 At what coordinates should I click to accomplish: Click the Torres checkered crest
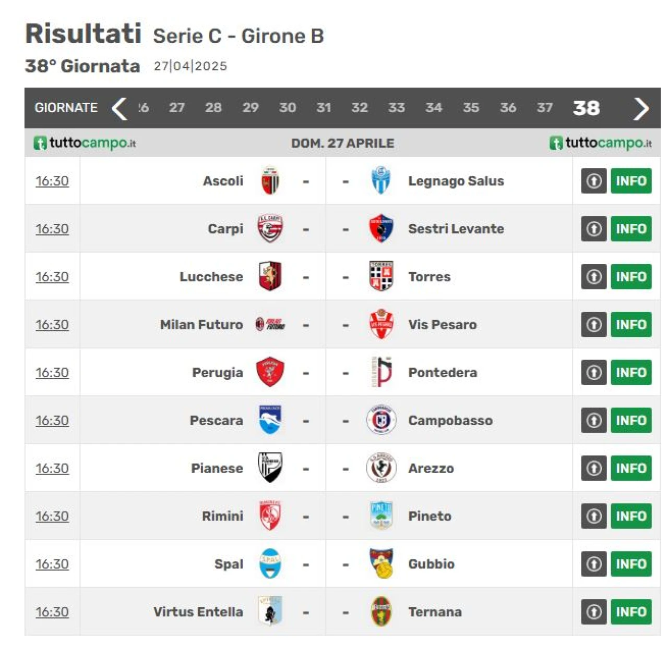point(381,276)
